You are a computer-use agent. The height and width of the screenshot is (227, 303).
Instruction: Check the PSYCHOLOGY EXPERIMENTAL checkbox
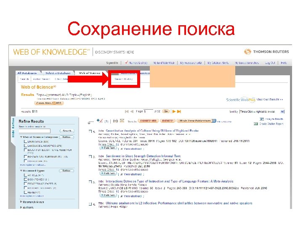point(25,156)
